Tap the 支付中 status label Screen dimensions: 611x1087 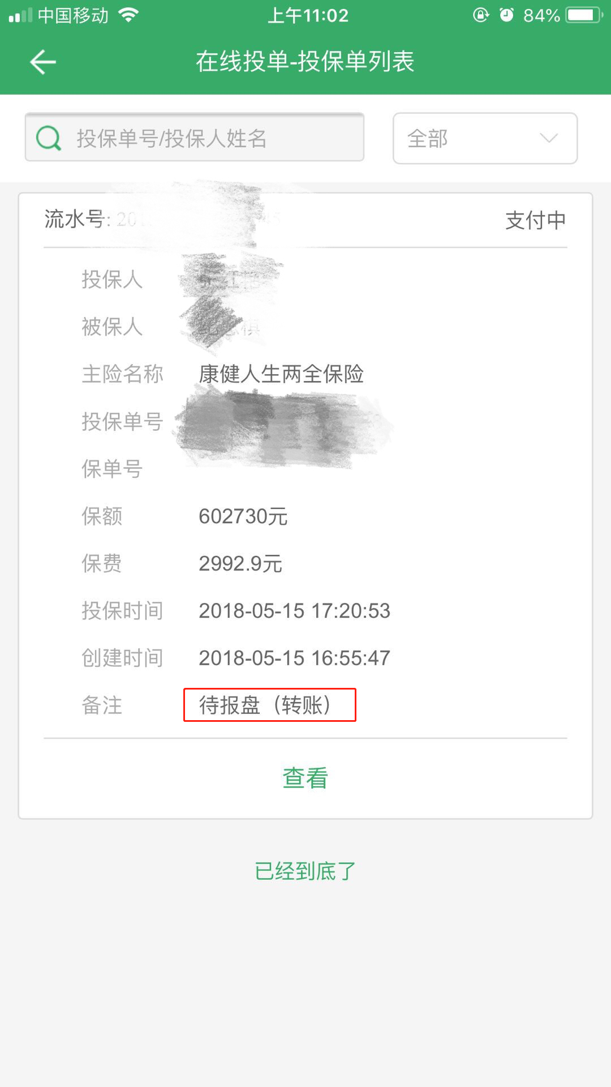(535, 220)
